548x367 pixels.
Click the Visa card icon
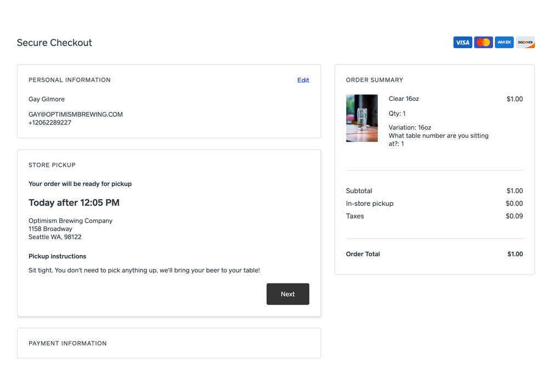click(462, 42)
